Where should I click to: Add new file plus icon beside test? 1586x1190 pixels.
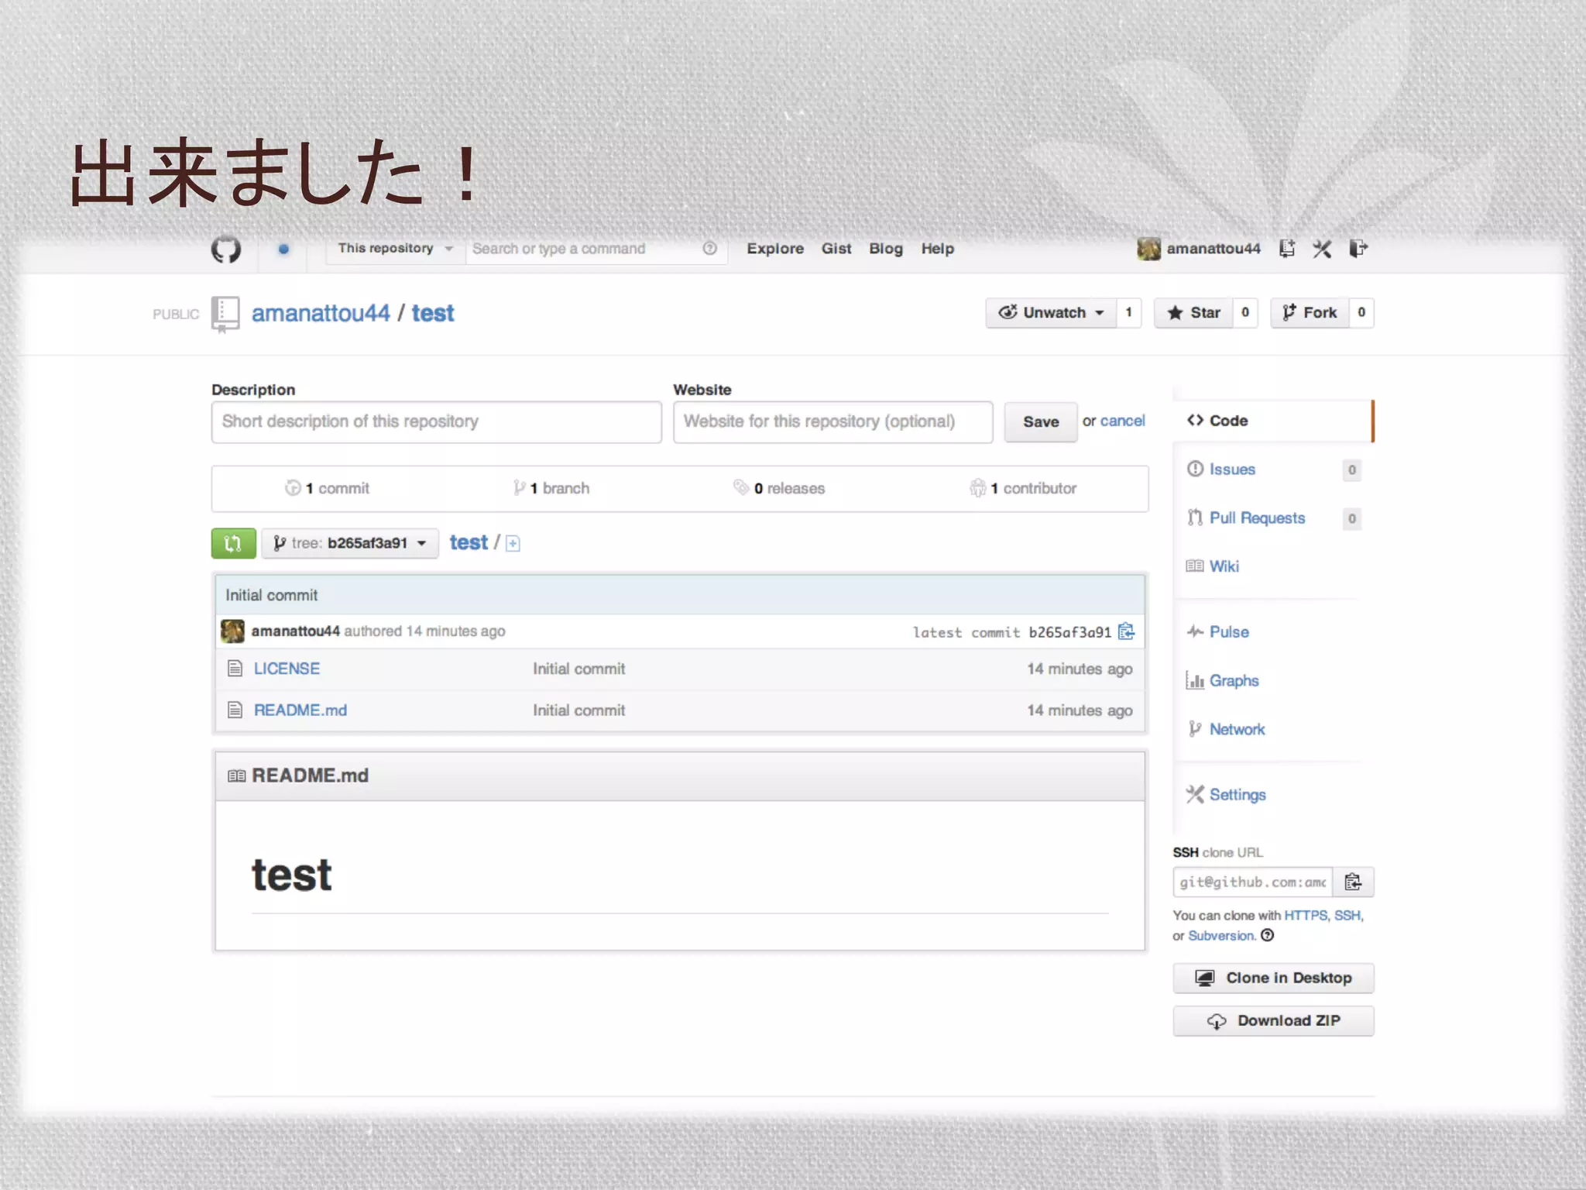coord(513,544)
